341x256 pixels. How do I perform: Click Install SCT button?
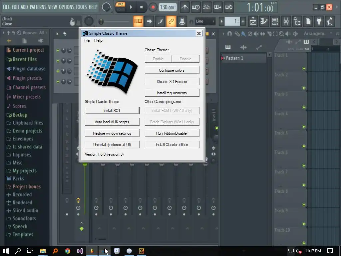112,110
